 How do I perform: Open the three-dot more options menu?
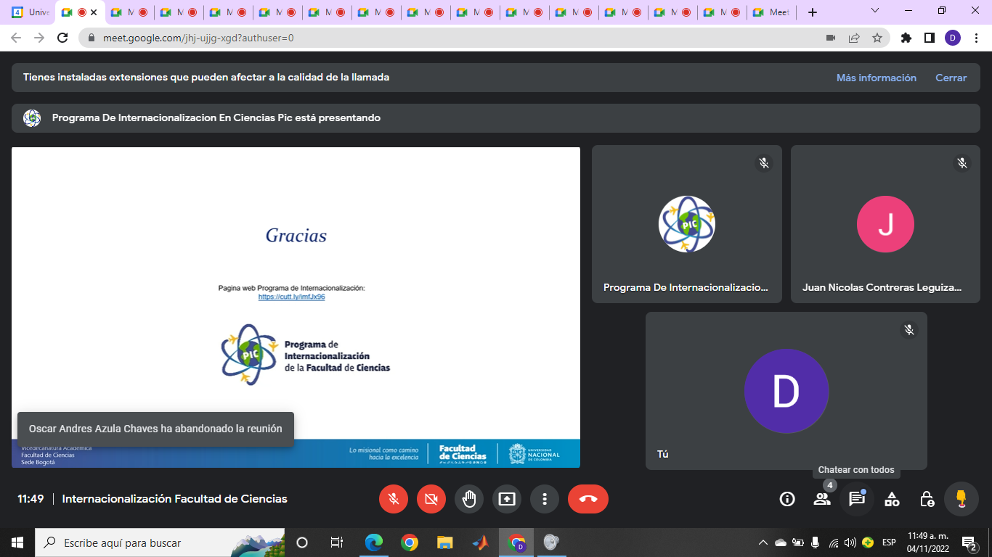click(545, 499)
